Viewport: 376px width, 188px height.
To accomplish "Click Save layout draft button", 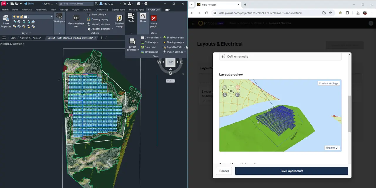I will [x=291, y=171].
